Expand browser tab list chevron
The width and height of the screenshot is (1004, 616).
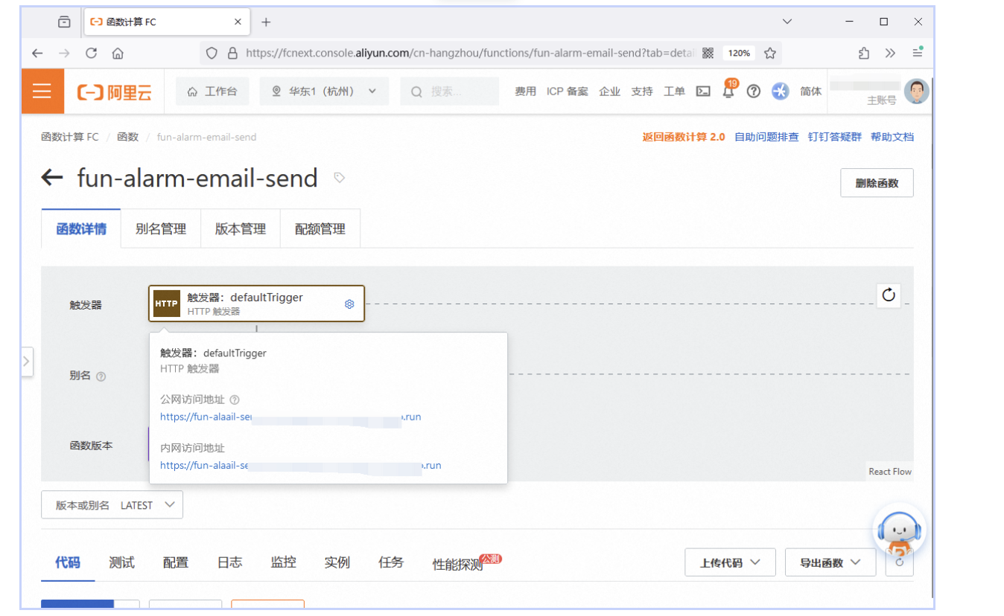pos(787,22)
